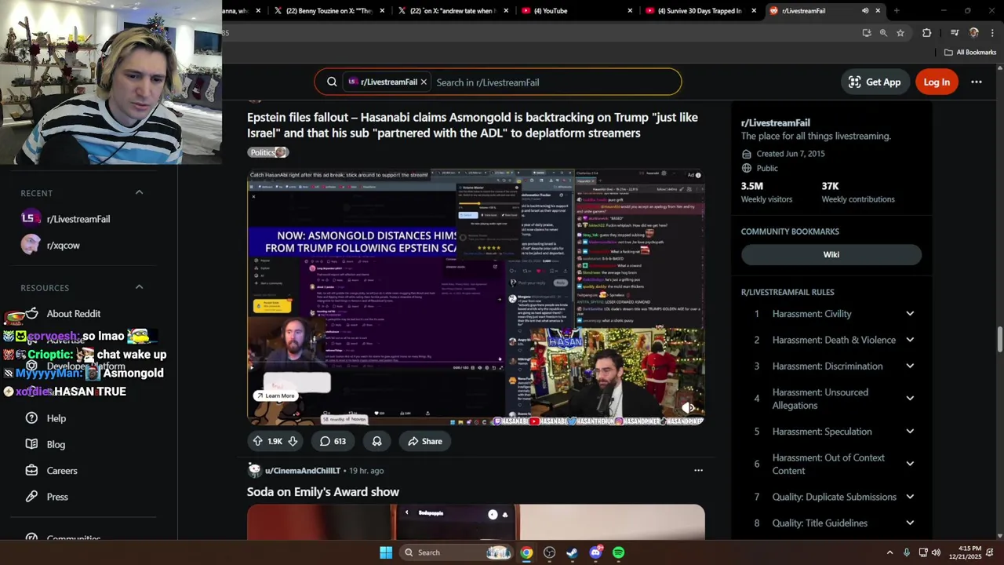
Task: Open Spotify from the taskbar
Action: 619,552
